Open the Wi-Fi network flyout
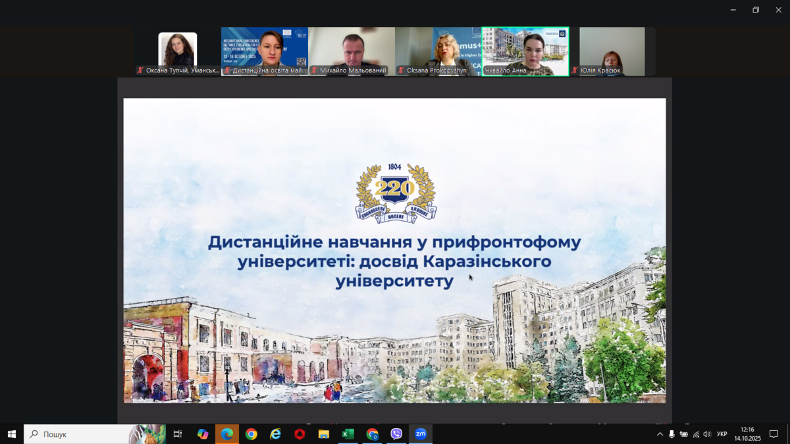790x444 pixels. (696, 434)
